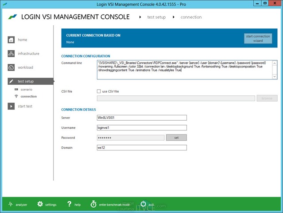Image resolution: width=283 pixels, height=213 pixels.
Task: Click the benchmark stopwatch icon
Action: 93,204
